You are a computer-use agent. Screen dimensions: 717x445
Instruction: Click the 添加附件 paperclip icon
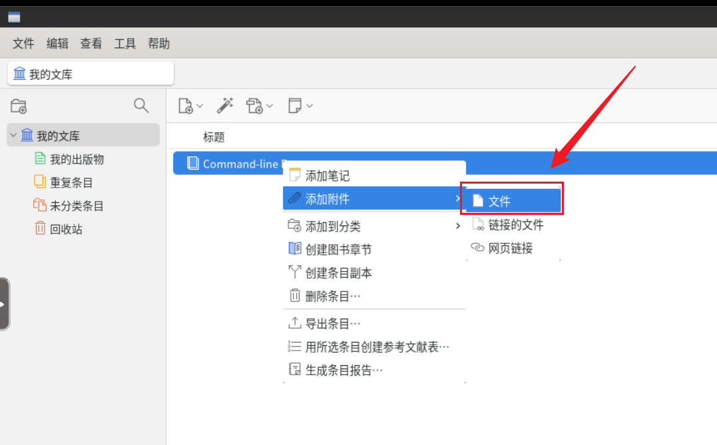point(294,198)
